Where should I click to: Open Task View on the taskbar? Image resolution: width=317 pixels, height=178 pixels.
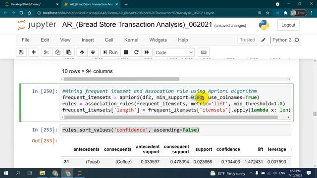(30, 173)
